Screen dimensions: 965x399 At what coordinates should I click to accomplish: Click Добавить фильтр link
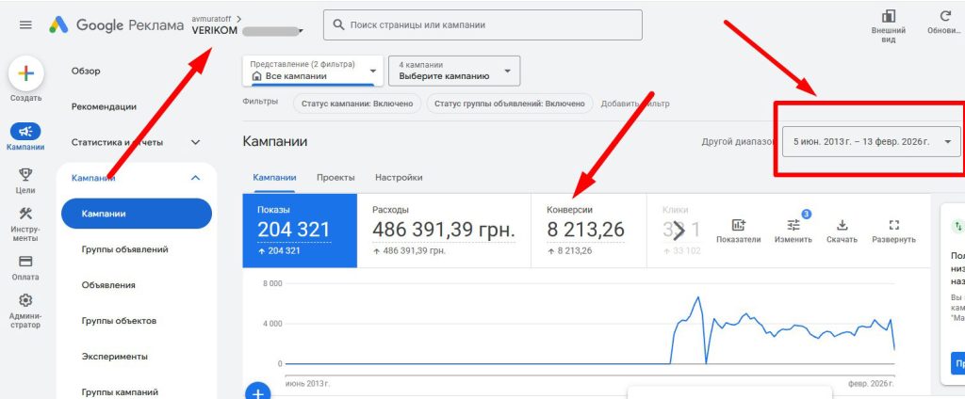click(x=635, y=104)
